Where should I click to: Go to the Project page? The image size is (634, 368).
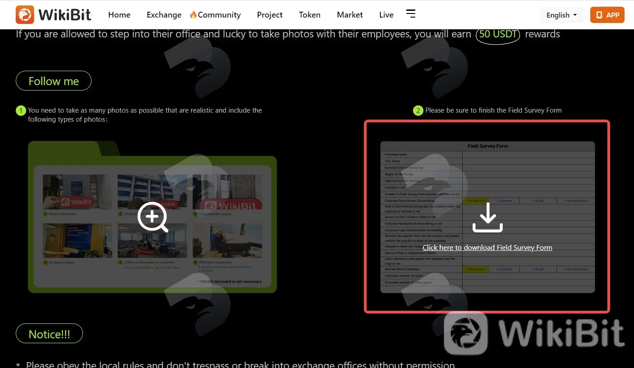pos(270,15)
